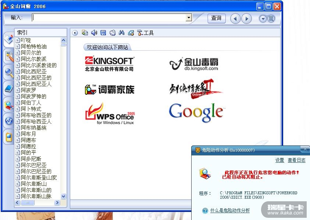Open 查看日志 in the danger analysis popup
Image resolution: width=310 pixels, height=220 pixels.
tap(296, 160)
